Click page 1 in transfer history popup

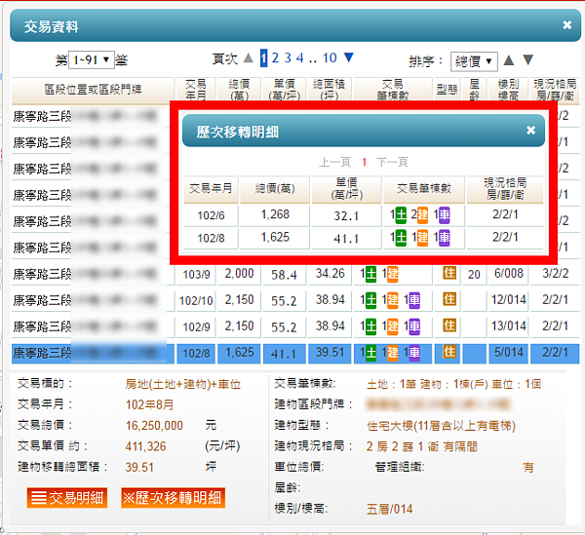[364, 162]
